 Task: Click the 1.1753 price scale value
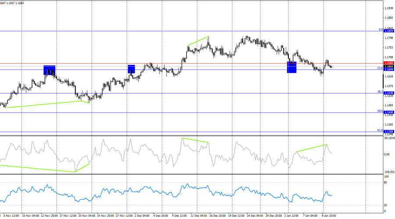[x=389, y=47]
